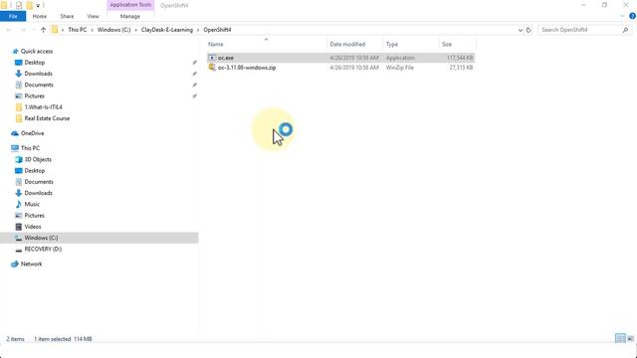Expand the ribbon using the chevron
This screenshot has height=358, width=637.
[x=622, y=16]
